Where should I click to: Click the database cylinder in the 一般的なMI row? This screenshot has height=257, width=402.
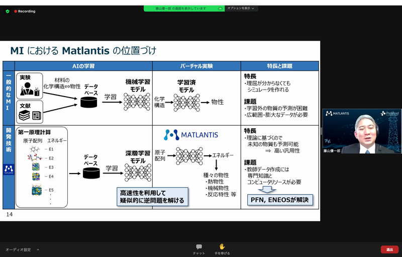tap(89, 102)
